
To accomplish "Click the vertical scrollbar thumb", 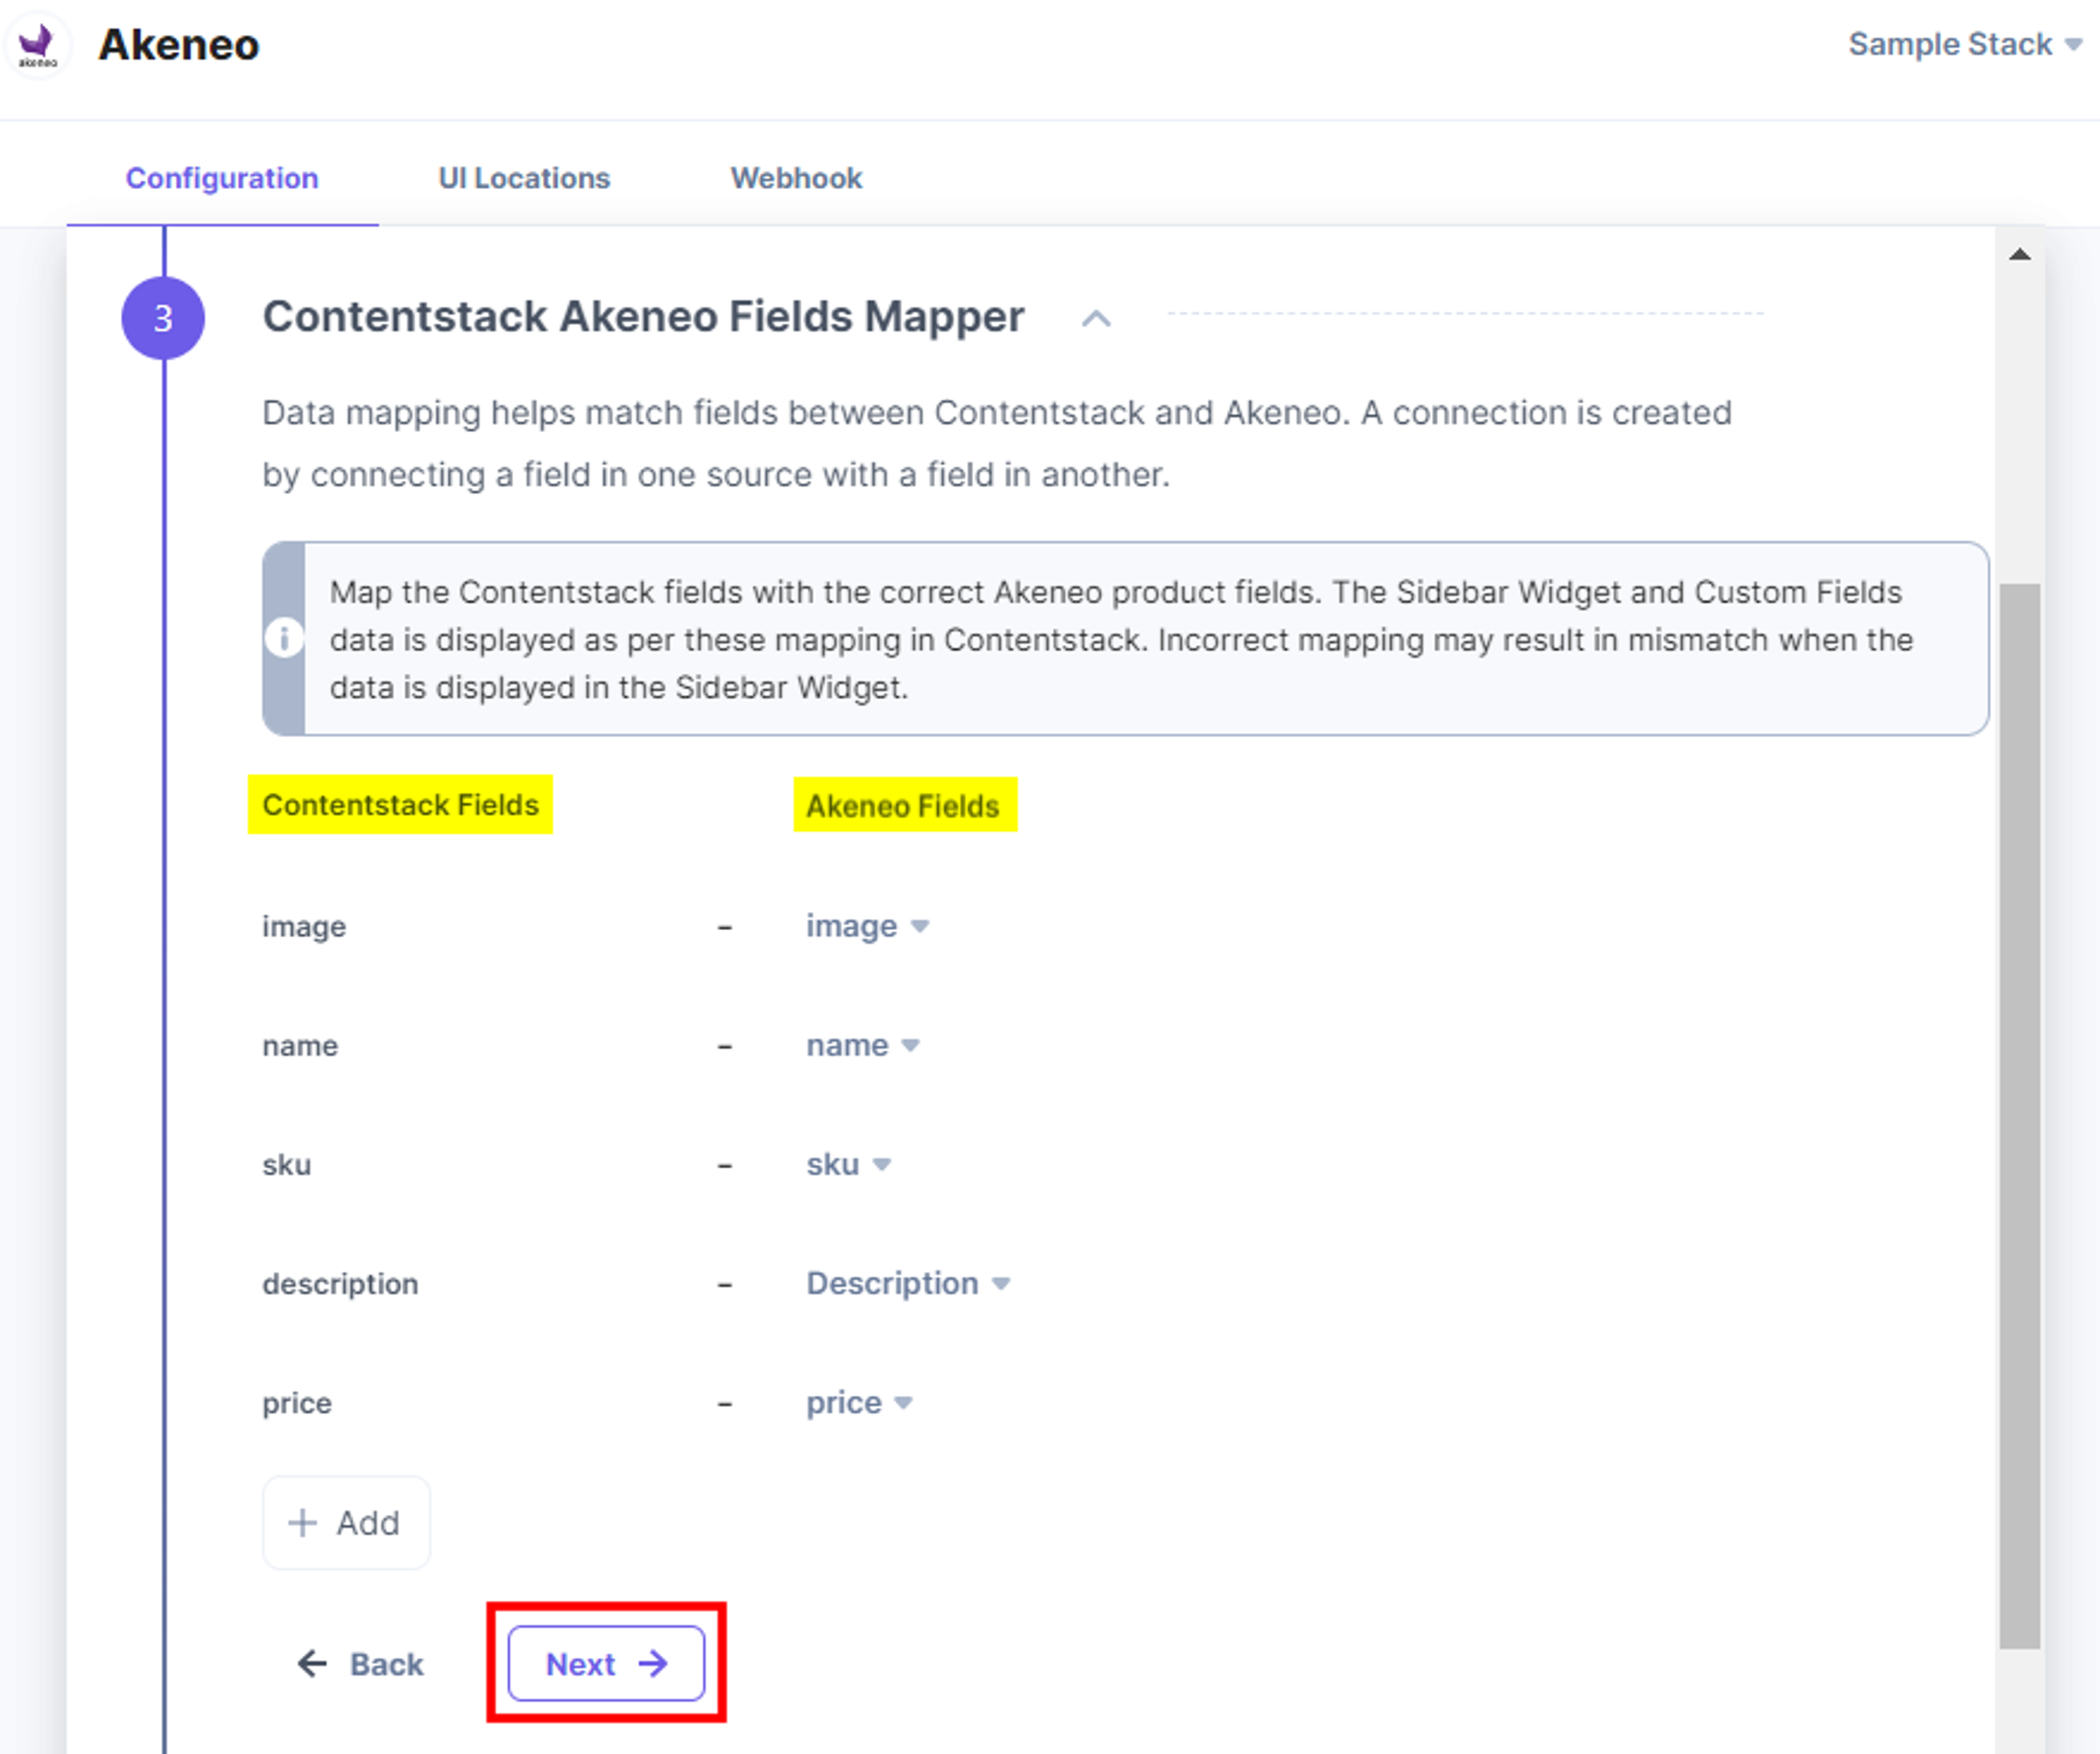I will [x=2019, y=1115].
